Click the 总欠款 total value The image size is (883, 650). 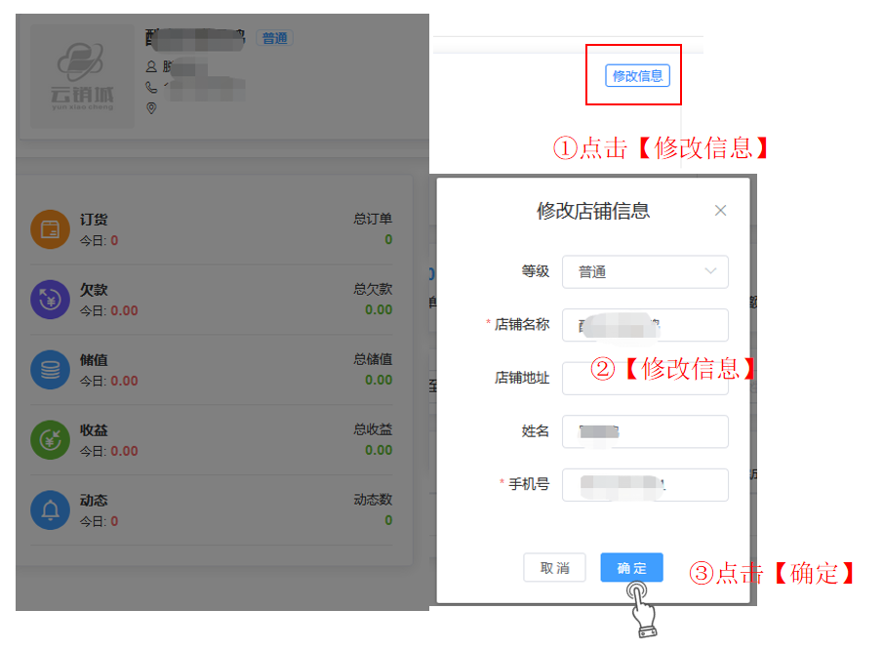pos(379,309)
